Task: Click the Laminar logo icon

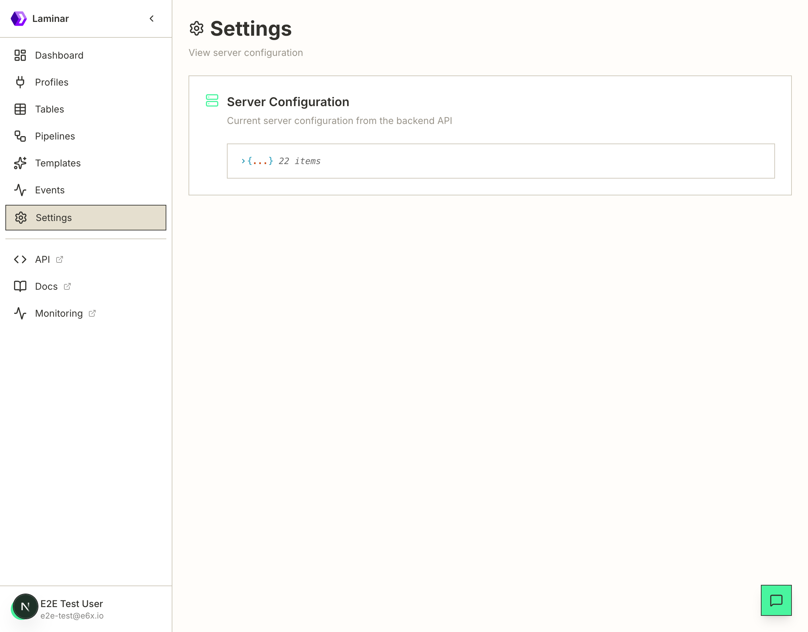Action: [x=19, y=19]
